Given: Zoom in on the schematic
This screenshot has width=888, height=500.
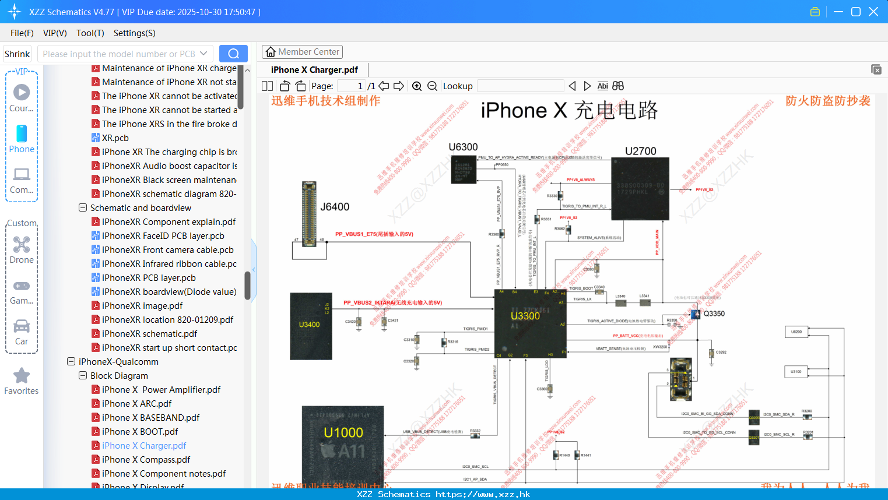Looking at the screenshot, I should pyautogui.click(x=417, y=86).
